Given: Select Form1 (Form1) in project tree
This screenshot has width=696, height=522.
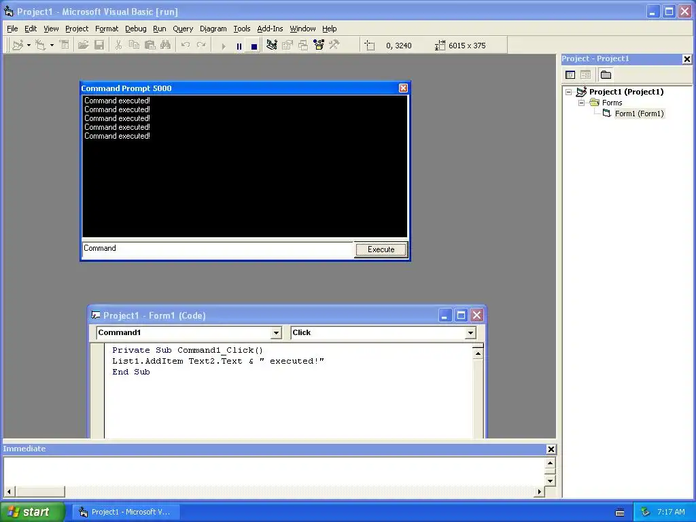Looking at the screenshot, I should click(x=639, y=114).
